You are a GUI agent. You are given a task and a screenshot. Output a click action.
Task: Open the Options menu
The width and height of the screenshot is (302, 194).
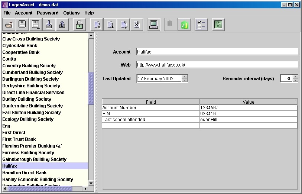[71, 13]
